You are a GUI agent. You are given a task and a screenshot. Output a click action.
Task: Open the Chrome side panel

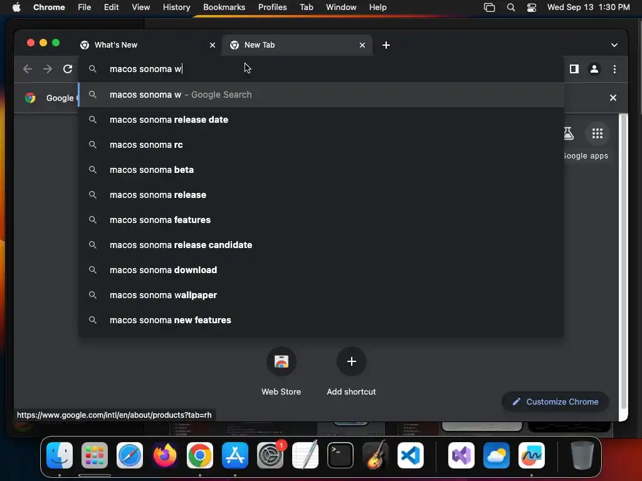(574, 69)
